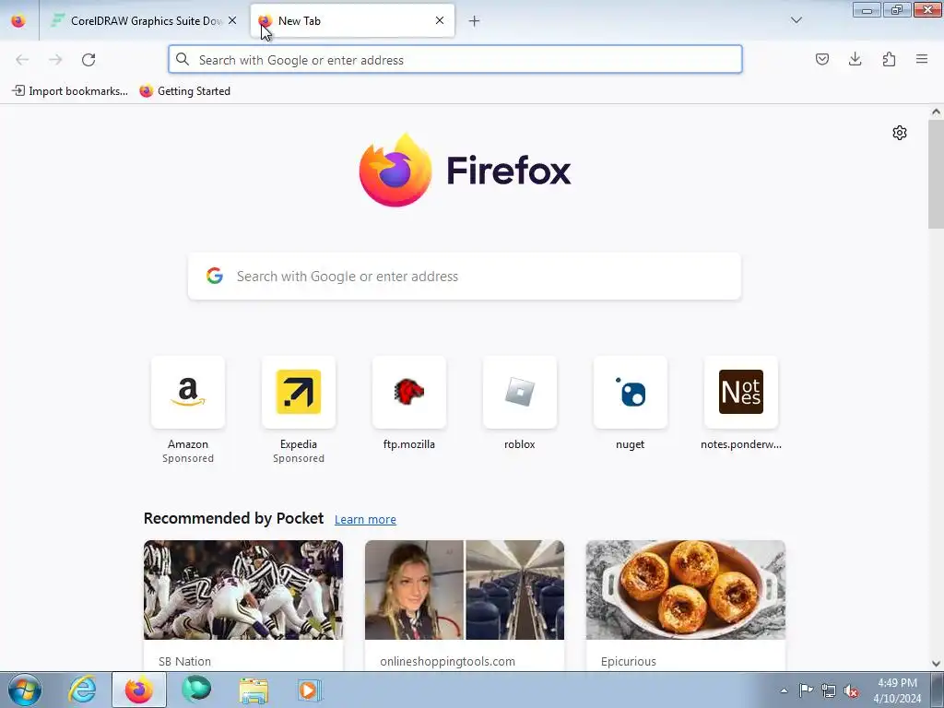Click the muted volume tray icon
The width and height of the screenshot is (944, 708).
pos(851,690)
